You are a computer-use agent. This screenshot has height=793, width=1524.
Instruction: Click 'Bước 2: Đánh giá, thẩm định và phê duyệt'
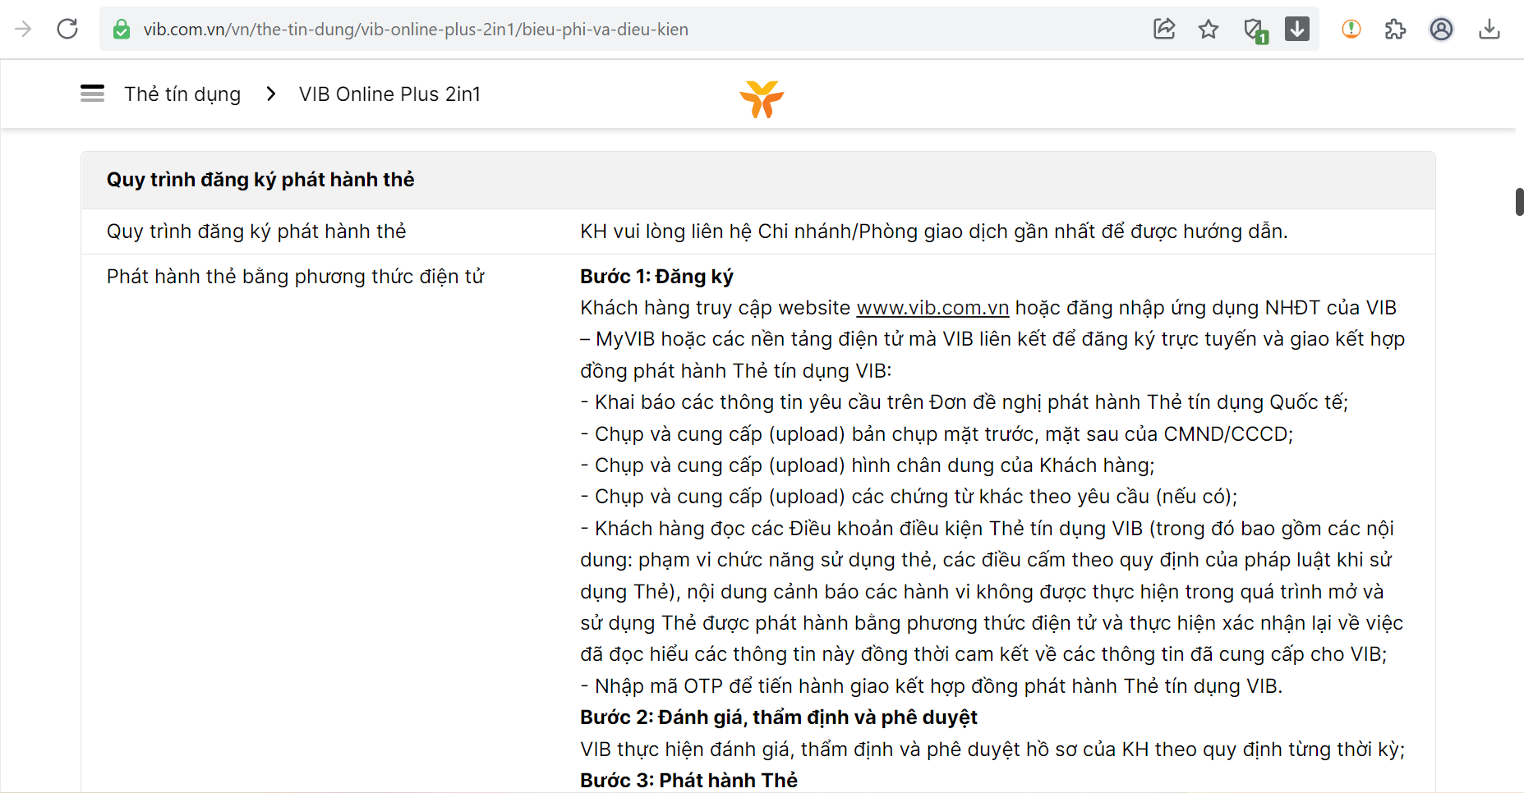tap(779, 717)
